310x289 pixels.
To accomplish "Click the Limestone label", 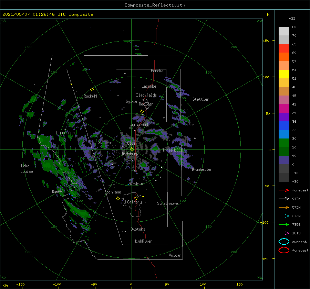I will (65, 133).
